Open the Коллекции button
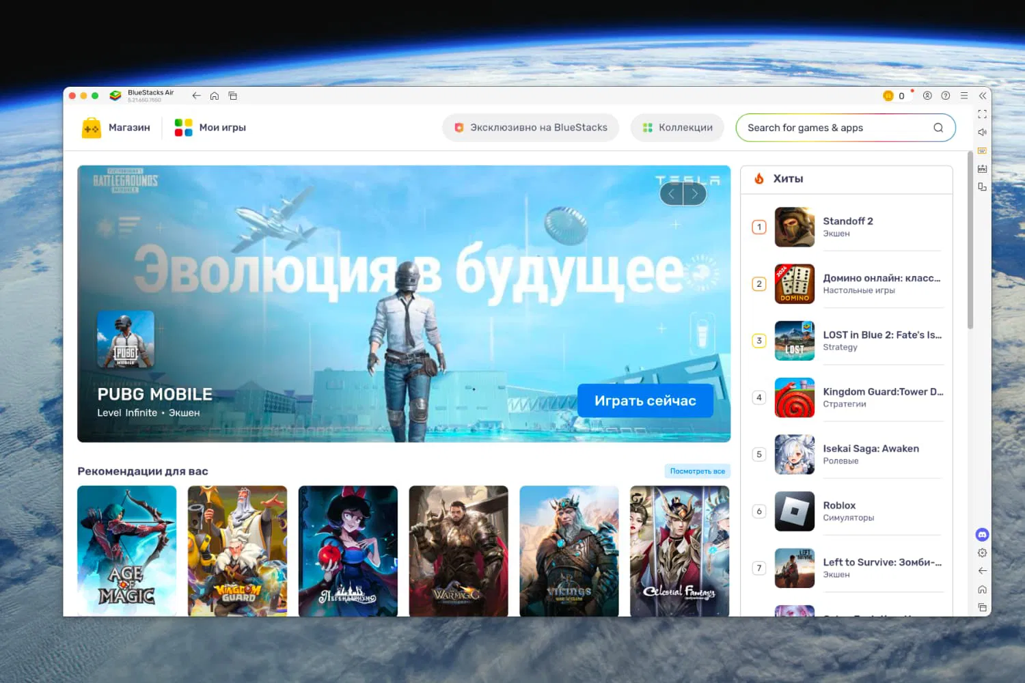 677,128
